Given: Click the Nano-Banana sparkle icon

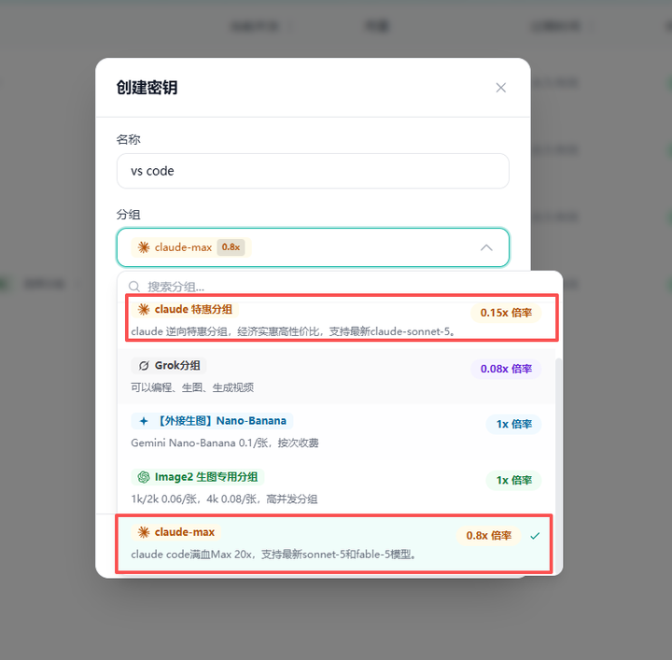Looking at the screenshot, I should (x=144, y=421).
